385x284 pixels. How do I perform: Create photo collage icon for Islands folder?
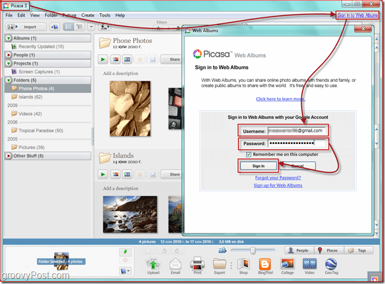tap(116, 174)
